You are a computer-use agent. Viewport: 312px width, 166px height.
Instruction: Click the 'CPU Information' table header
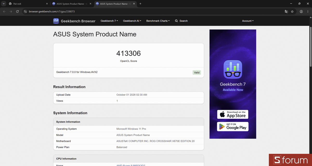point(128,159)
